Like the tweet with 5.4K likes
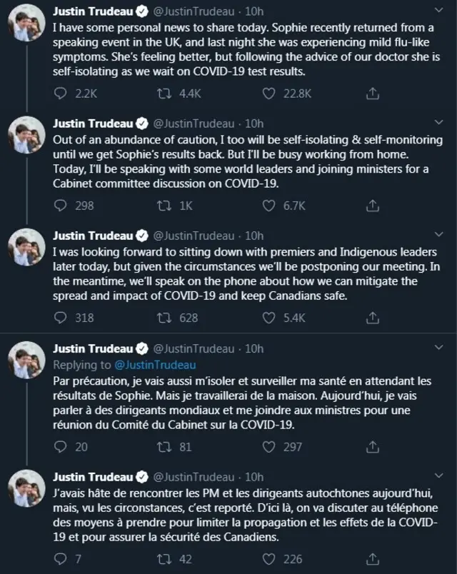The height and width of the screenshot is (574, 457). pyautogui.click(x=269, y=318)
